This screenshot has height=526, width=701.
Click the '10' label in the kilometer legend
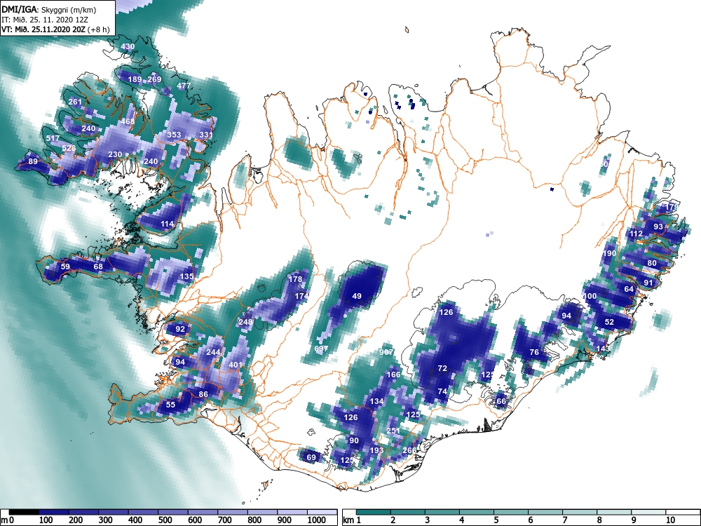coord(669,520)
